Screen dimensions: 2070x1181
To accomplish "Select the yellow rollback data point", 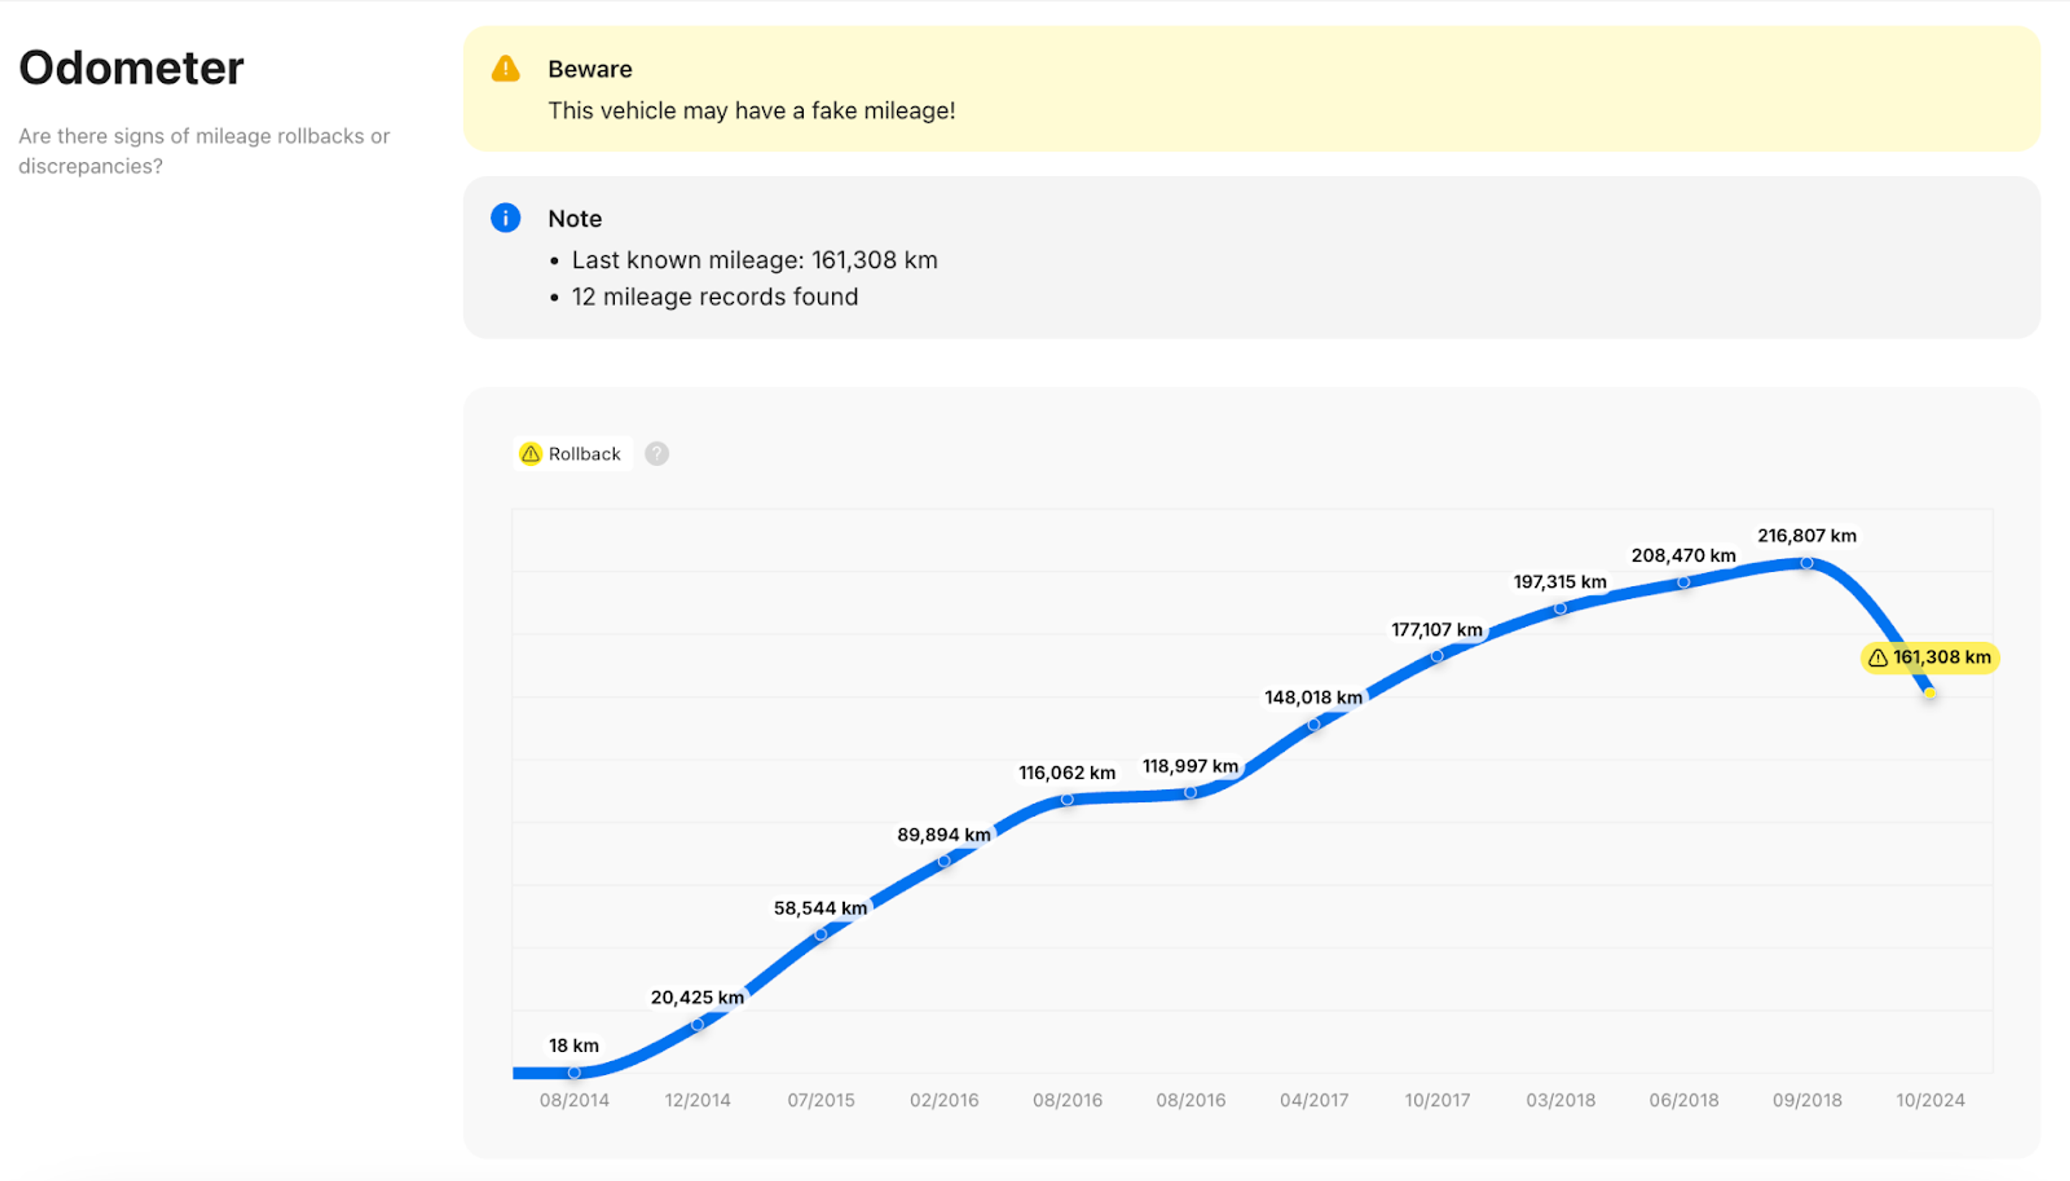I will [x=1930, y=693].
